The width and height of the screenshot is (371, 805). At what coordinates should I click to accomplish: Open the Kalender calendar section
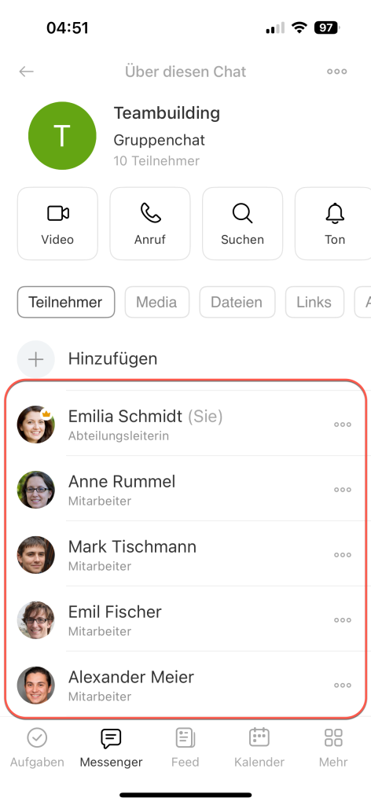[x=259, y=748]
